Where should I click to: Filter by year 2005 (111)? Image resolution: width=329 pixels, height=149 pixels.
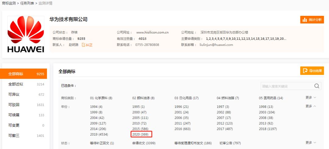[x=140, y=118]
